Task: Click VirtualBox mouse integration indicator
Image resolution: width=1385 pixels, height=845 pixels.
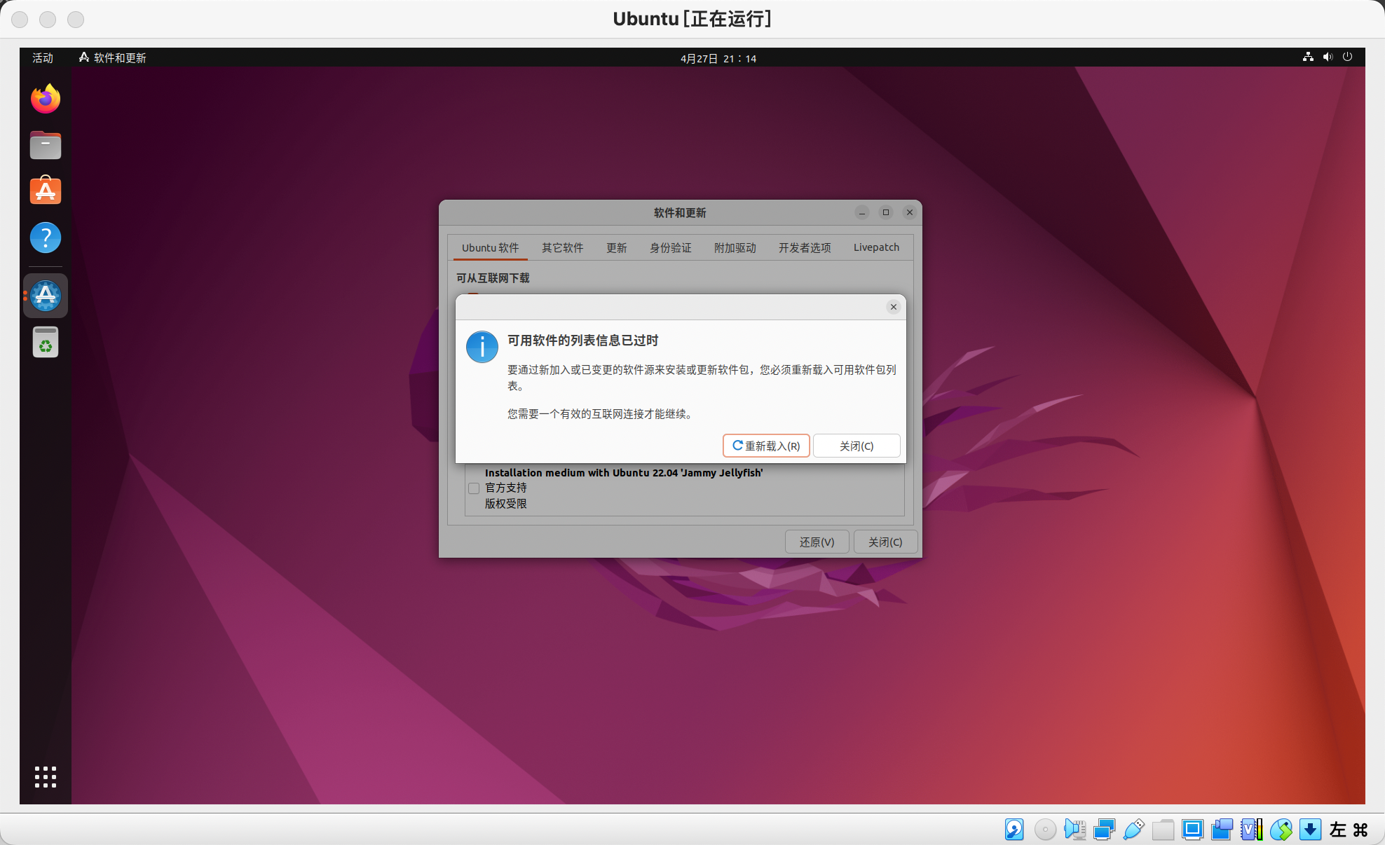Action: coord(1281,830)
